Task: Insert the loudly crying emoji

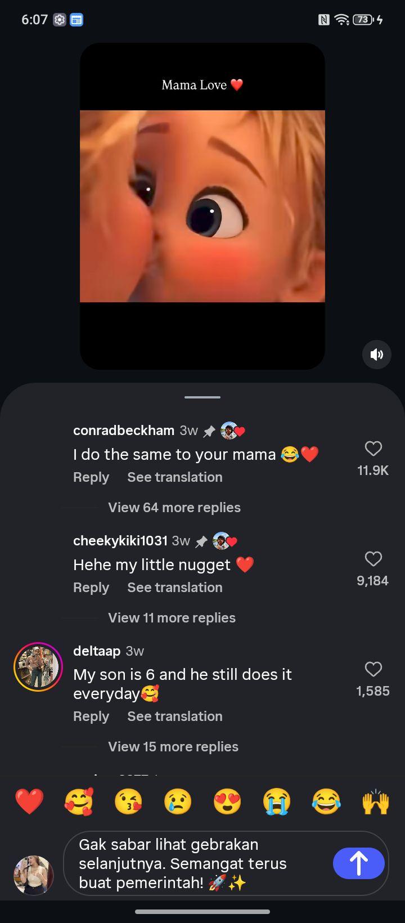Action: coord(277,801)
